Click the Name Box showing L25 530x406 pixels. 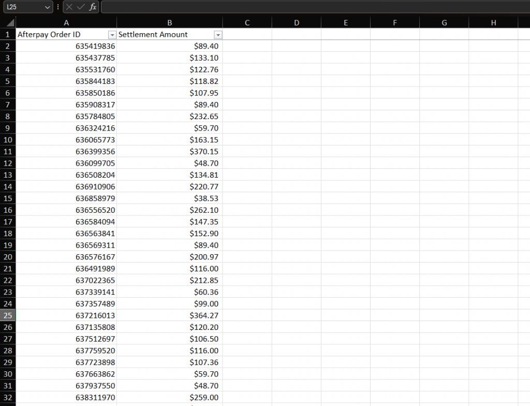click(23, 7)
